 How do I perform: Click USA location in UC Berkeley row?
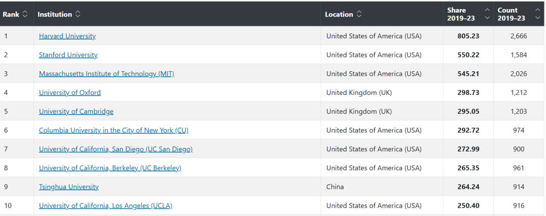(374, 168)
